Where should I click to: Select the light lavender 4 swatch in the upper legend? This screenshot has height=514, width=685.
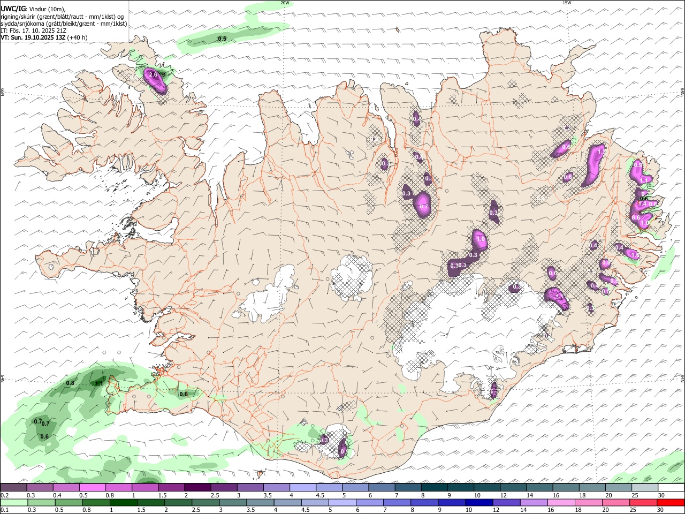point(303,488)
